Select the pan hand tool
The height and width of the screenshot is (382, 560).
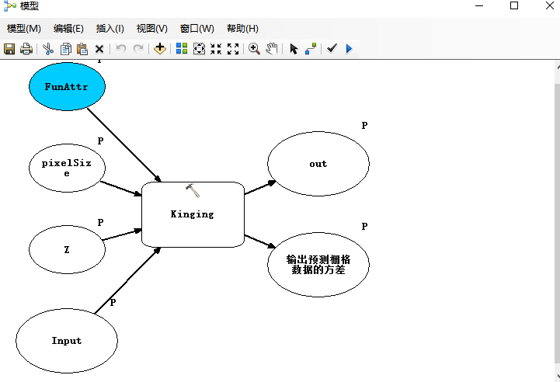pyautogui.click(x=272, y=49)
